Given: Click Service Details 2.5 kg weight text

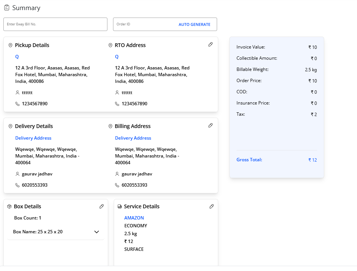Looking at the screenshot, I should (131, 234).
